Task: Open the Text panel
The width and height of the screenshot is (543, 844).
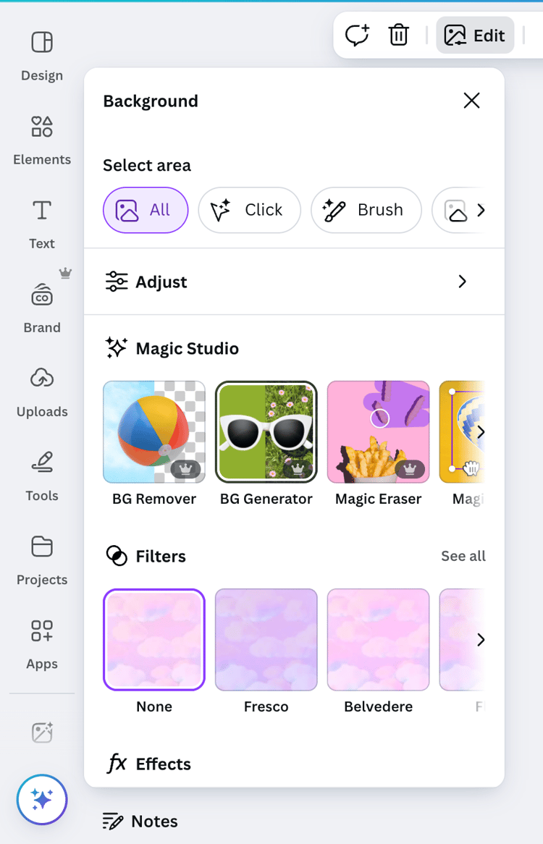Action: click(41, 221)
